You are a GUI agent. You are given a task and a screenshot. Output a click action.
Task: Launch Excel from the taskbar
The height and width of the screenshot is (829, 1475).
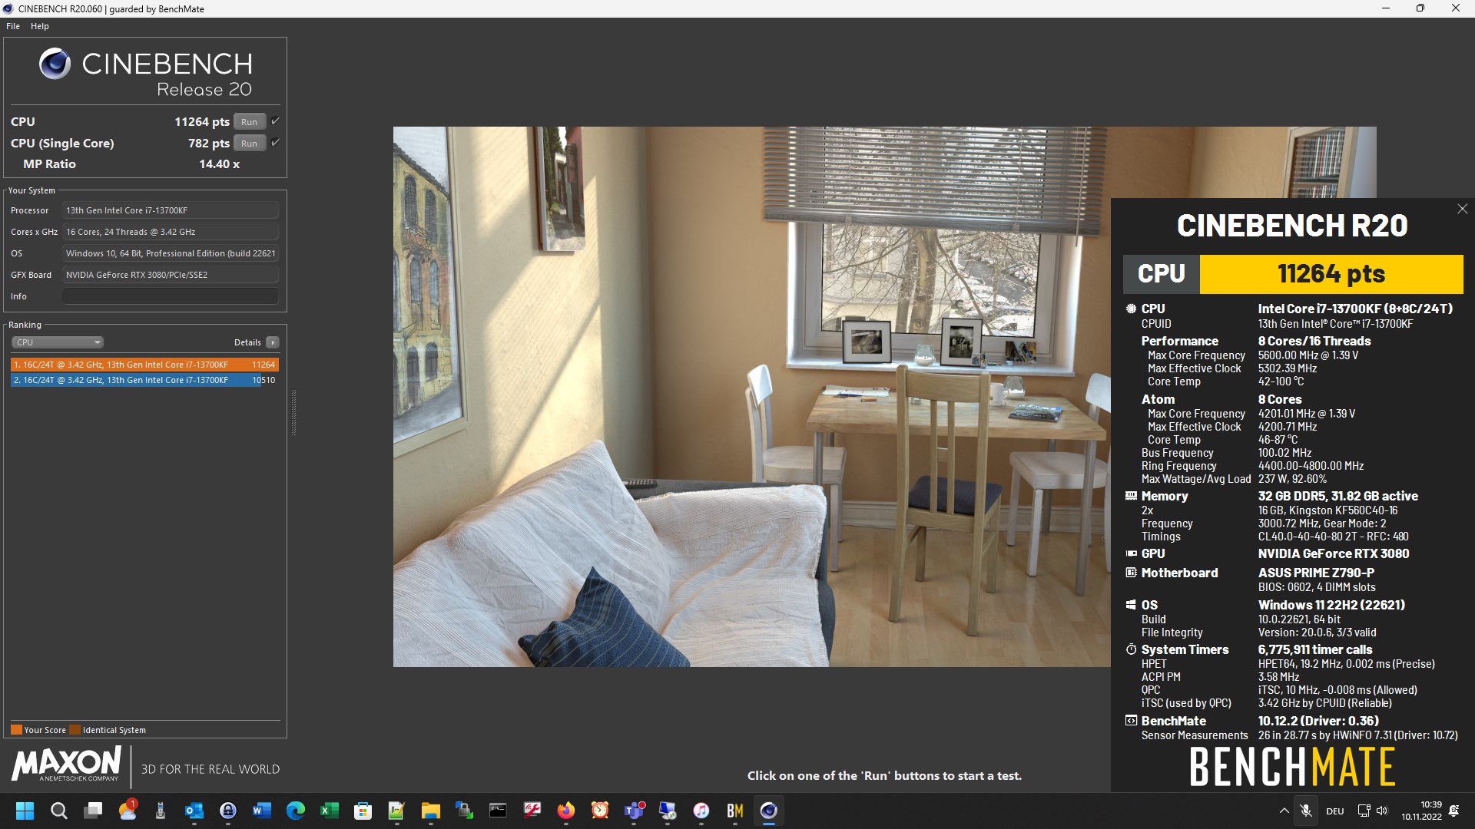(x=330, y=811)
